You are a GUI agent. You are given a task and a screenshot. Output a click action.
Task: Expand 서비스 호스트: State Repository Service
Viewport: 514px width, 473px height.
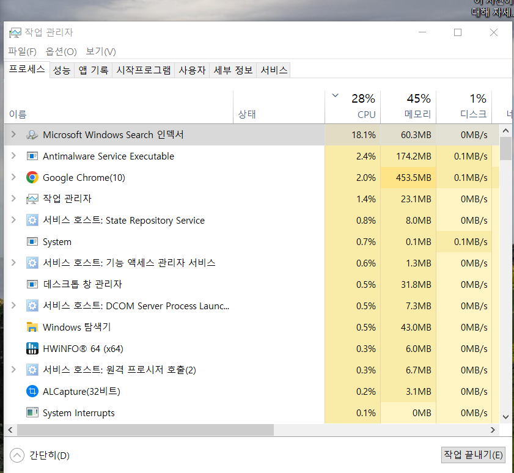(13, 219)
